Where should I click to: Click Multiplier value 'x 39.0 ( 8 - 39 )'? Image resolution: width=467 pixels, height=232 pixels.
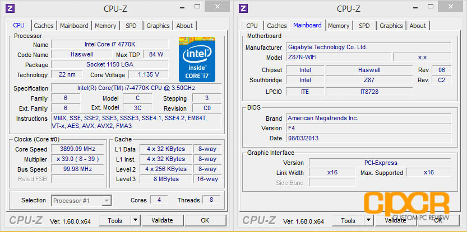pyautogui.click(x=78, y=159)
